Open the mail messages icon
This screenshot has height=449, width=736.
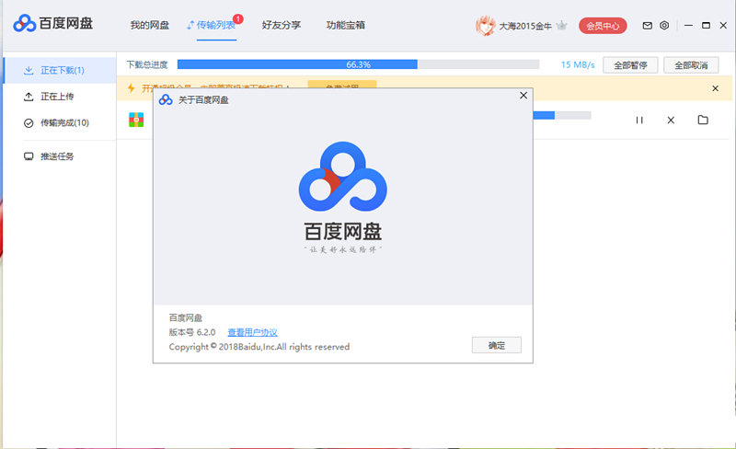click(648, 26)
